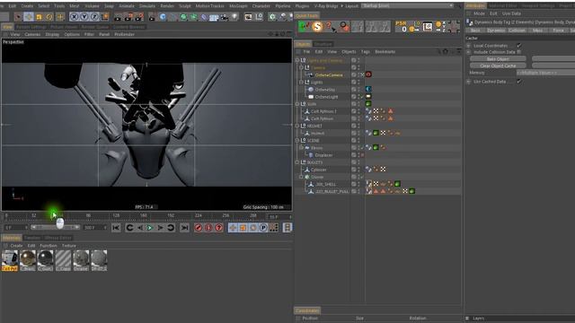Select the striped fourth material thumbnail
This screenshot has height=323, width=575.
click(x=63, y=260)
